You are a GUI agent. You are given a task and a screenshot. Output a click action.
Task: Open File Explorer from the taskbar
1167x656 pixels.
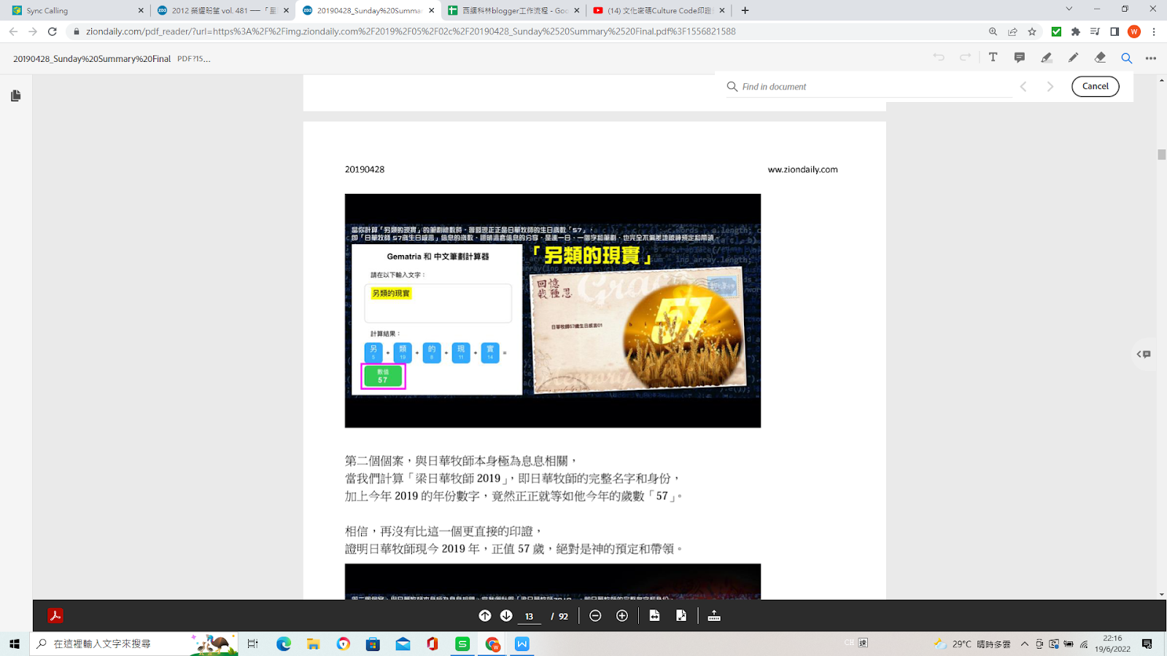pos(314,644)
